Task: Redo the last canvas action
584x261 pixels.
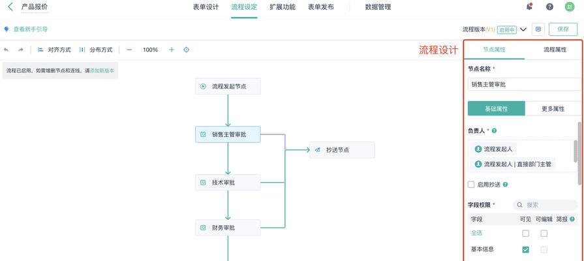Action: [x=21, y=50]
